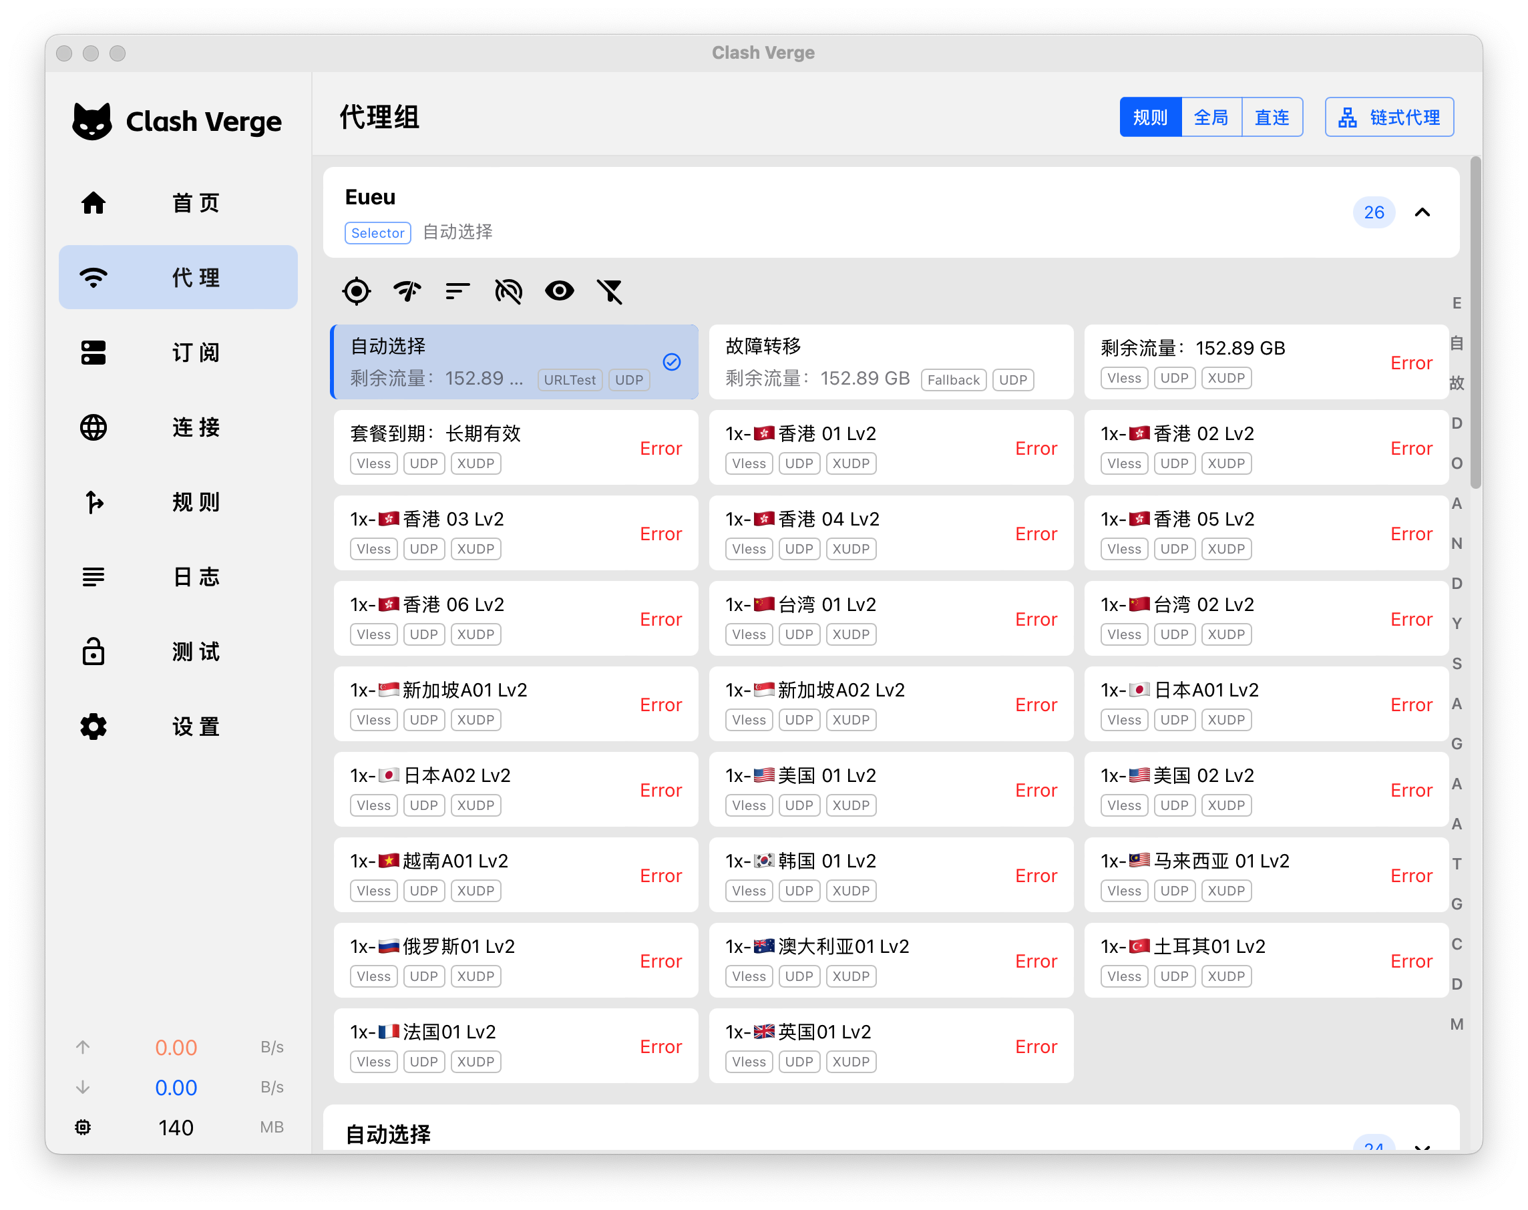1528x1210 pixels.
Task: Click the crossed-out filter icon
Action: click(x=610, y=291)
